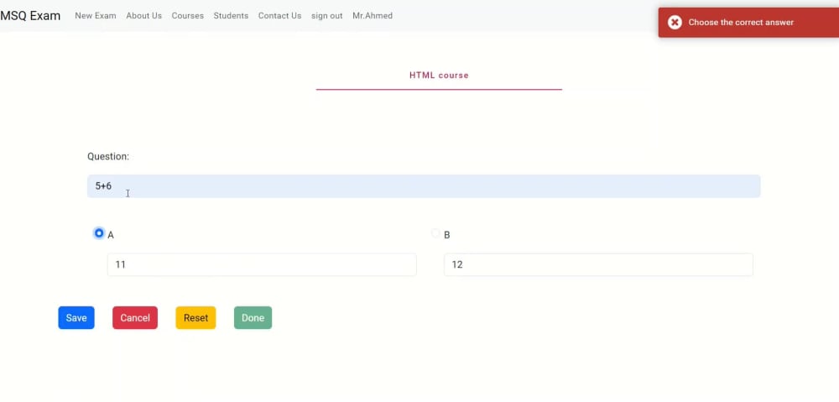The image size is (839, 402).
Task: Focus the Question field containing 5+6
Action: 424,186
